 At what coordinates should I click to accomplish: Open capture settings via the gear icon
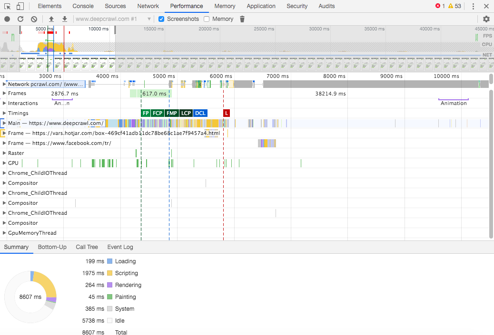coord(486,19)
